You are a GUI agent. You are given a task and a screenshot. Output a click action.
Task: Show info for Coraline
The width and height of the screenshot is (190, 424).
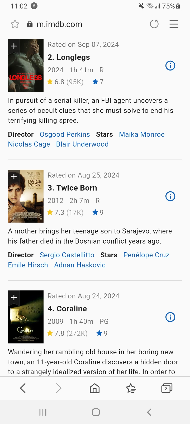point(170,317)
